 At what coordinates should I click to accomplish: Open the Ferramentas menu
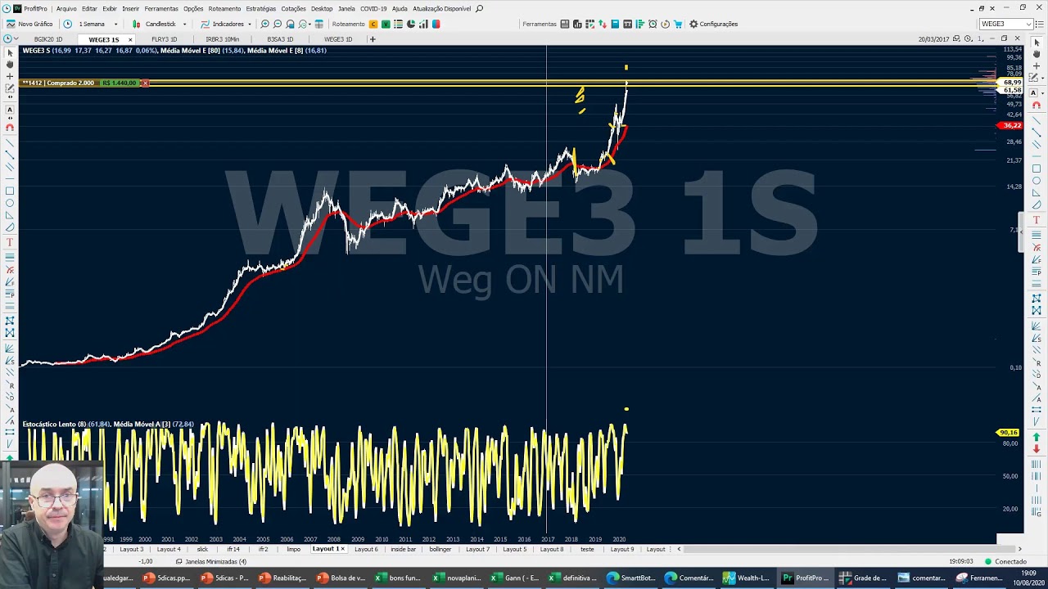point(161,8)
